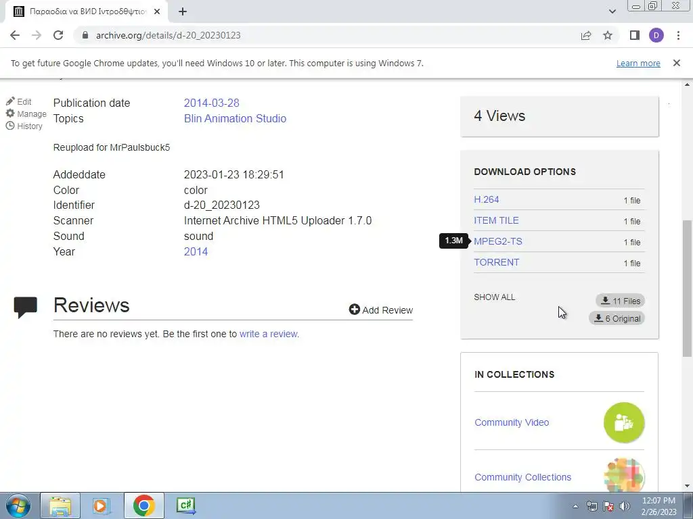This screenshot has height=519, width=693.
Task: Open the Windows Start menu
Action: click(x=18, y=505)
